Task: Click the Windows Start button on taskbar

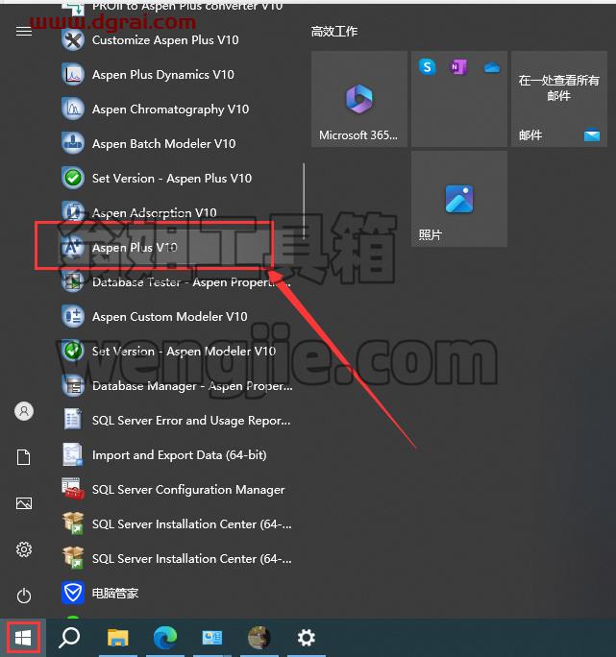Action: 23,638
